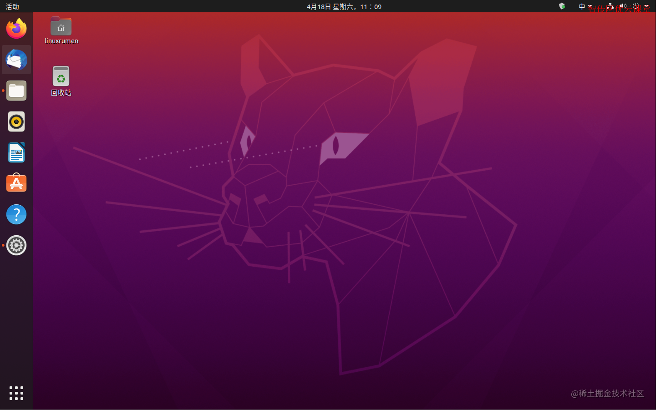656x410 pixels.
Task: Switch to the running Thunderbird window
Action: tap(16, 60)
